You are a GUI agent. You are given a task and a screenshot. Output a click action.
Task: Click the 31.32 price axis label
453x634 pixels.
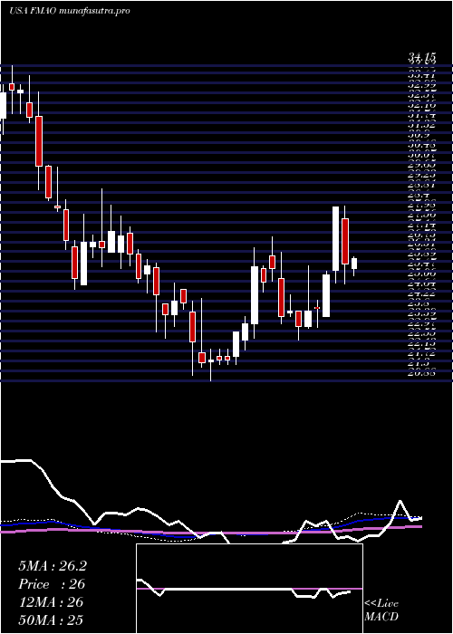(421, 125)
